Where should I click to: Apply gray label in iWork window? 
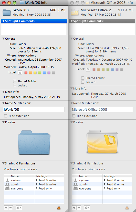[x=54, y=73]
